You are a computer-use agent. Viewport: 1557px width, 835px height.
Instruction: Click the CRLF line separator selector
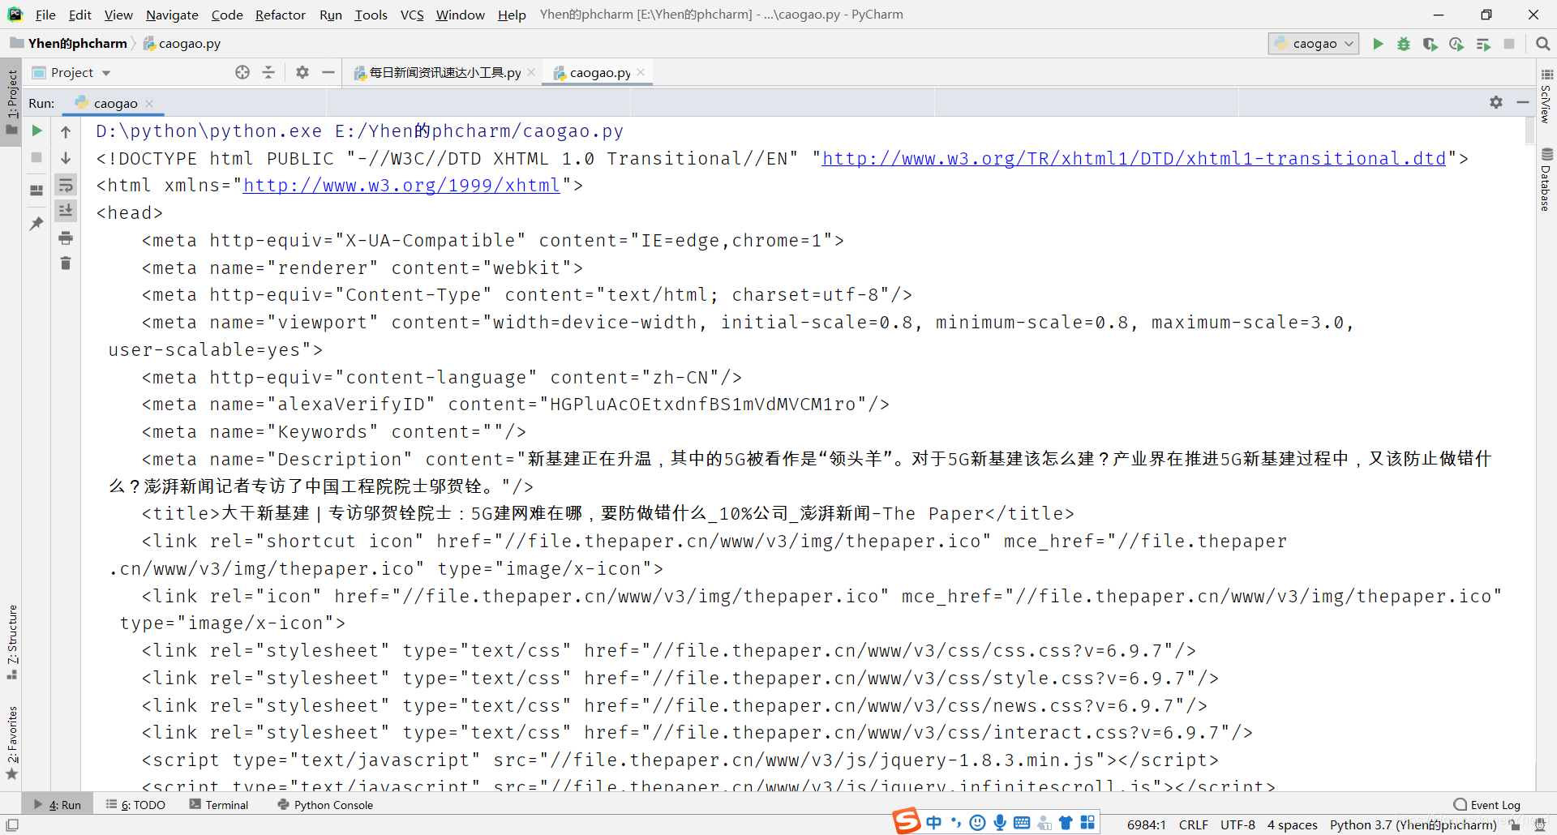pyautogui.click(x=1193, y=824)
